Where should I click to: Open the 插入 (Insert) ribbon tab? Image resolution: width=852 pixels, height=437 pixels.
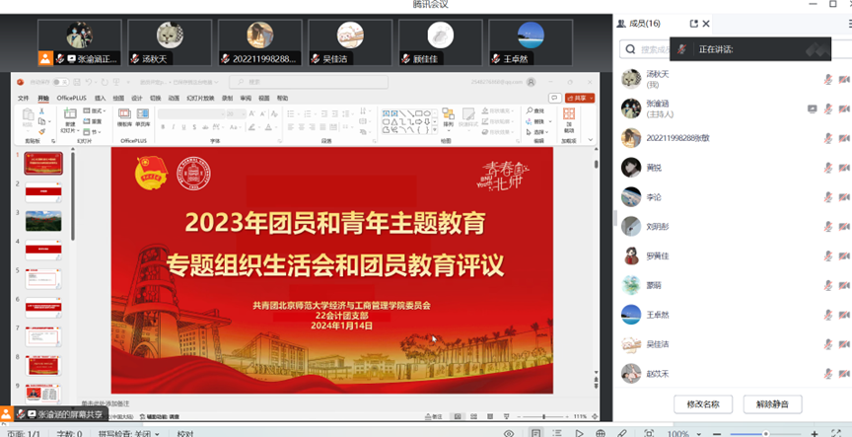coord(100,99)
